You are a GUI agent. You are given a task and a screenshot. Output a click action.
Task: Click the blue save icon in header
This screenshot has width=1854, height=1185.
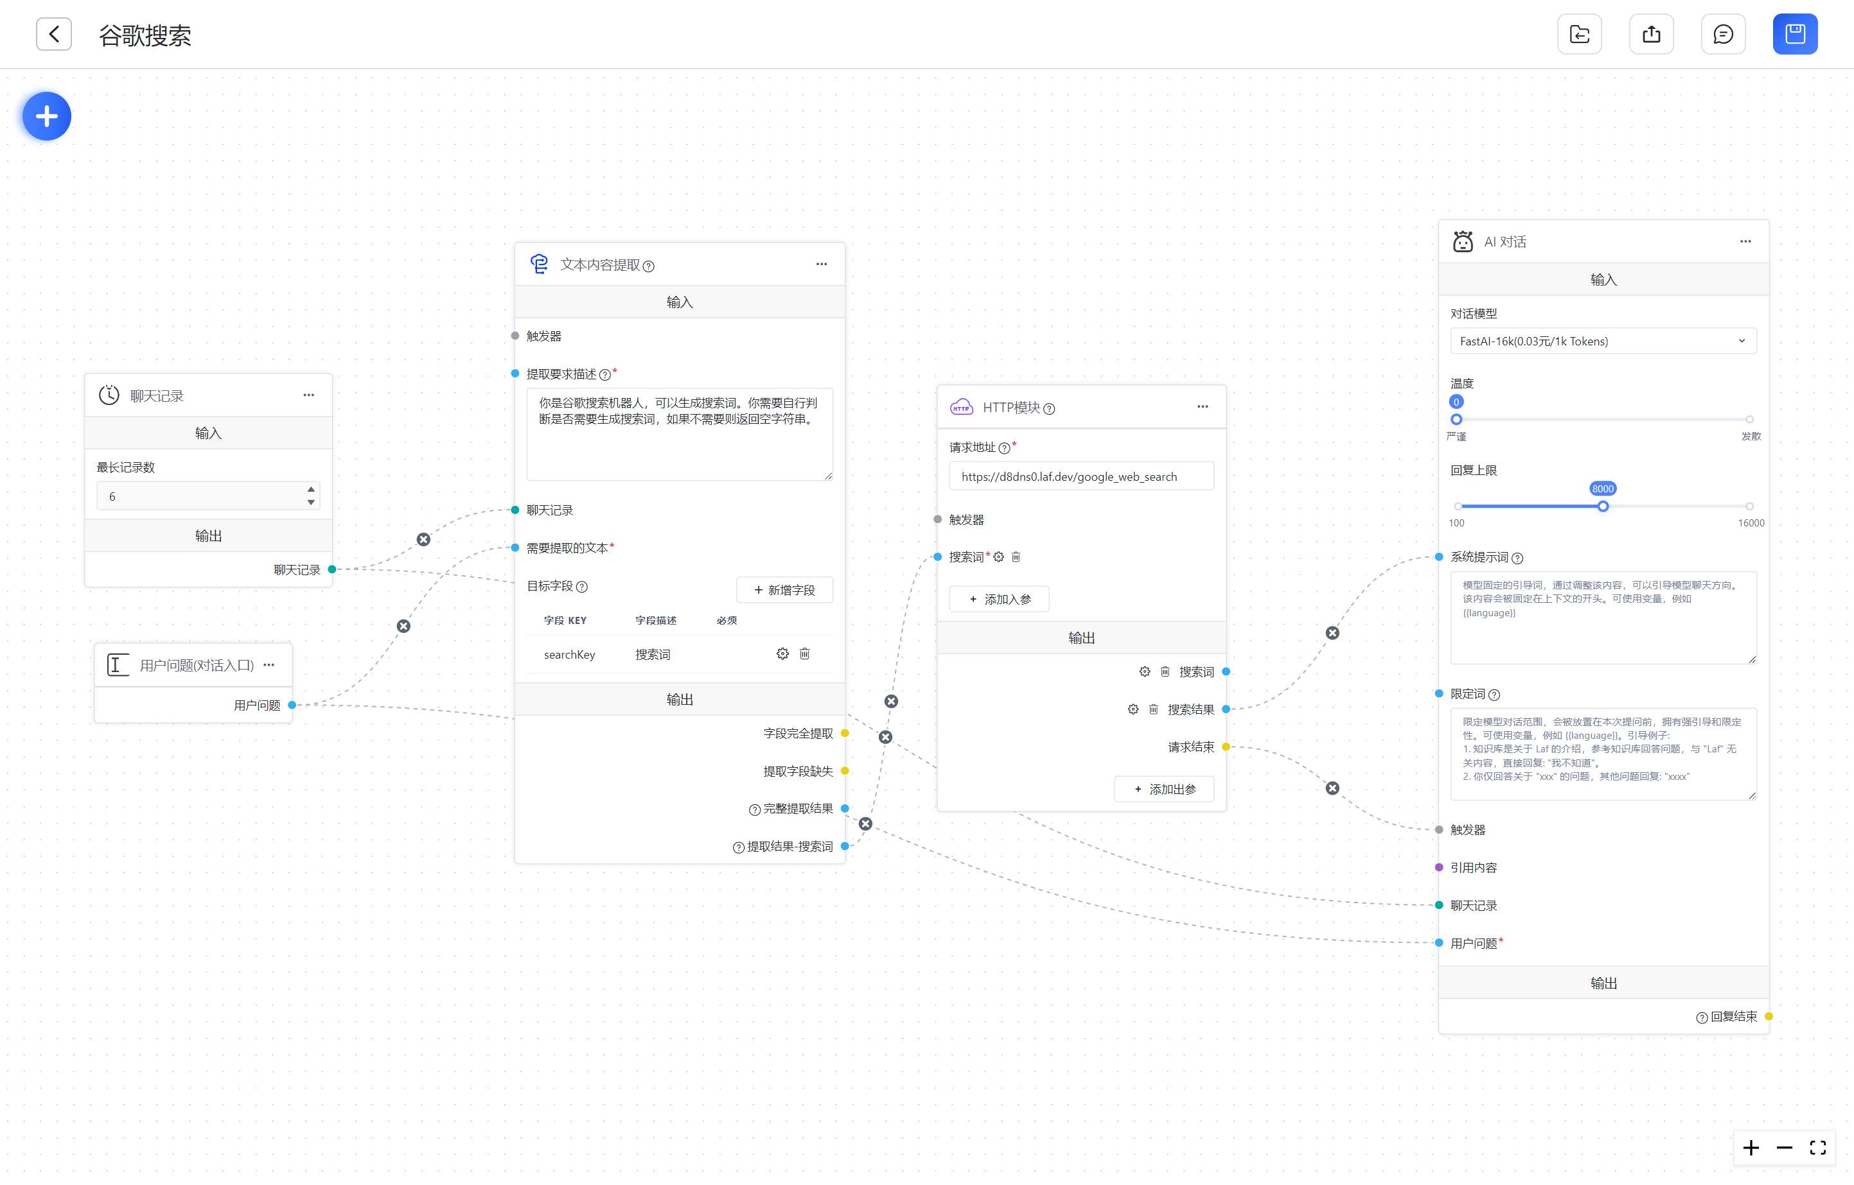coord(1795,34)
